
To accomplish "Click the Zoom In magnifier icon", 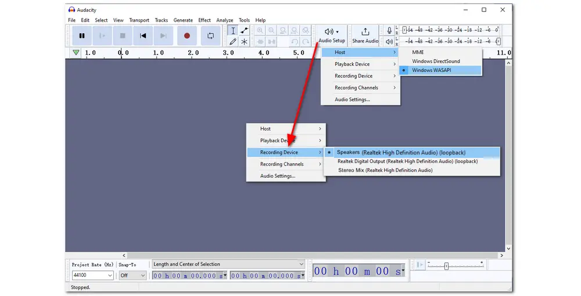I will pos(260,31).
